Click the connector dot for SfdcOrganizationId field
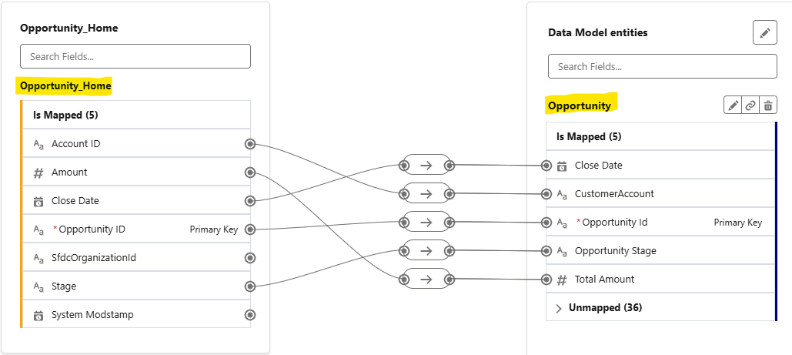 click(x=249, y=258)
